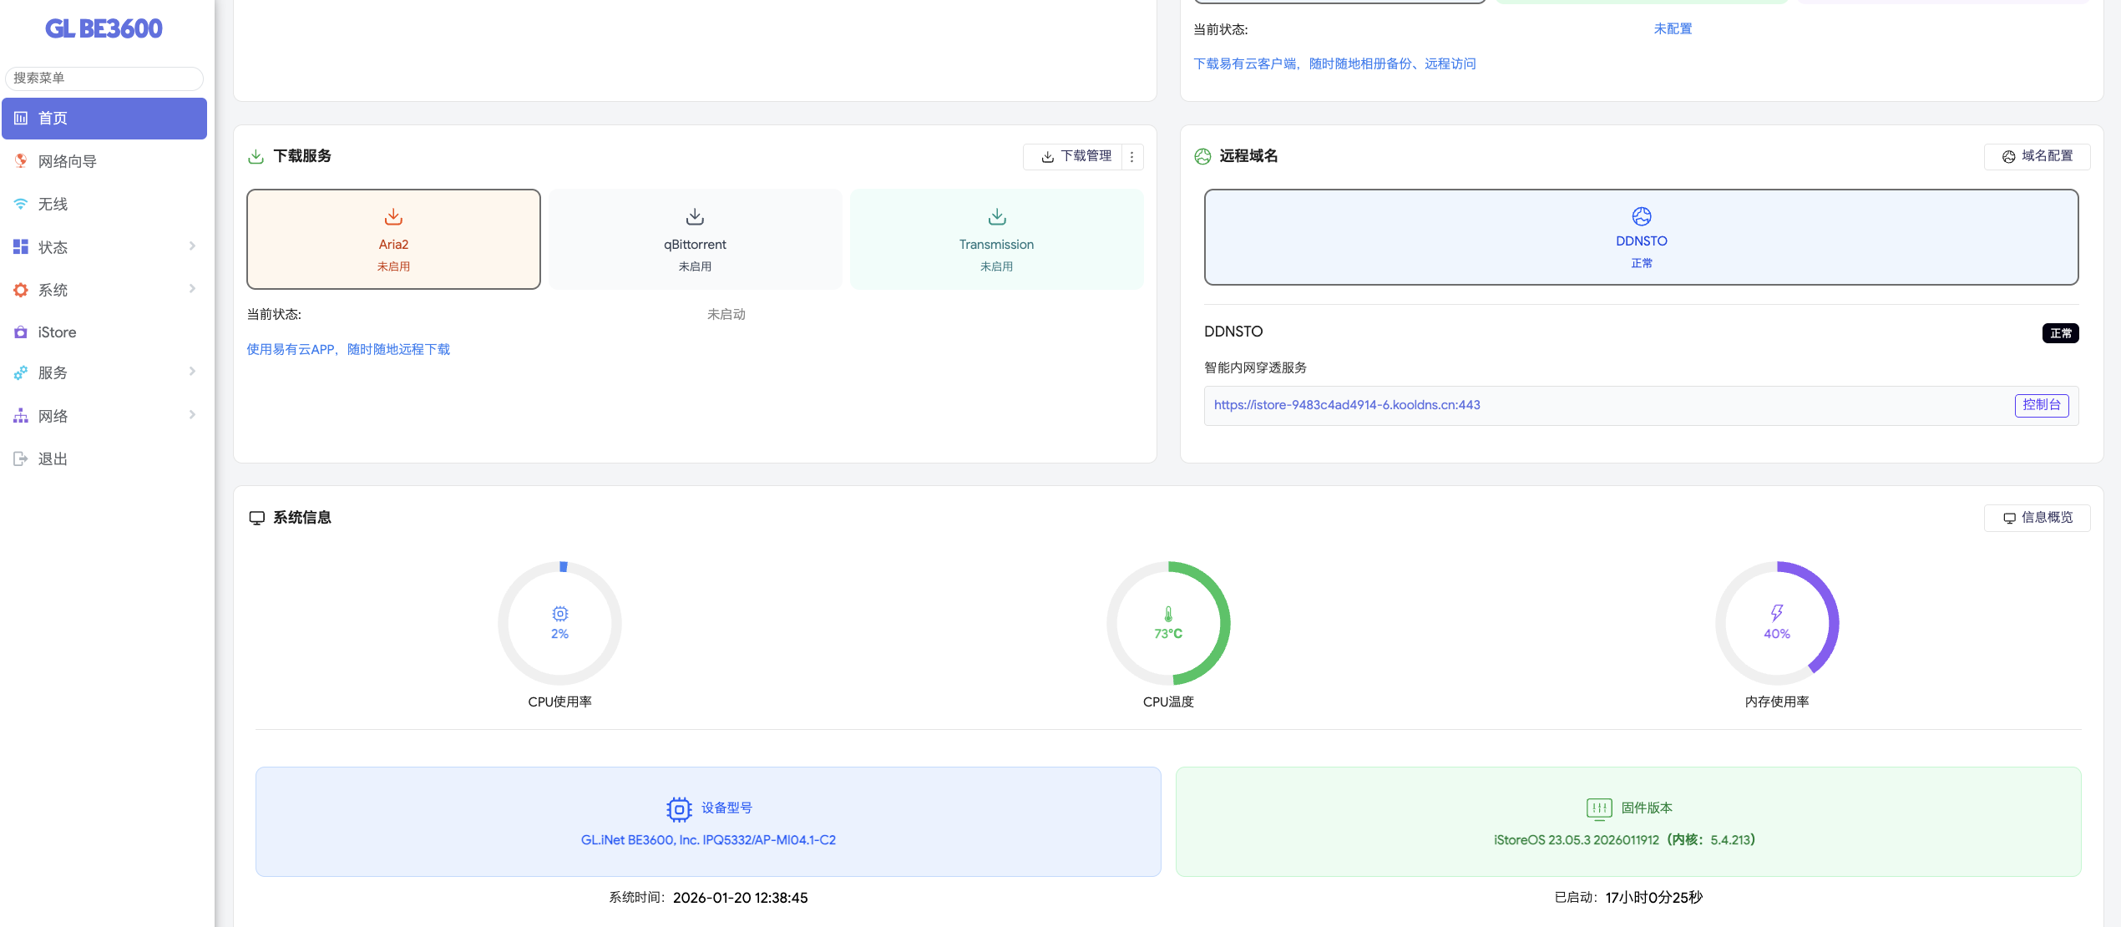Click the Transmission download icon
2121x927 pixels.
(997, 217)
